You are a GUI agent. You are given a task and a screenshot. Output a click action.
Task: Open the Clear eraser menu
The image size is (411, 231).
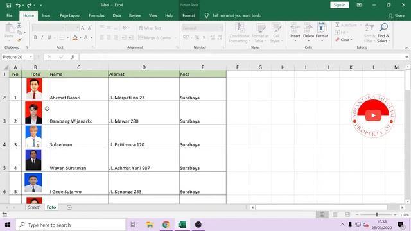tap(344, 40)
